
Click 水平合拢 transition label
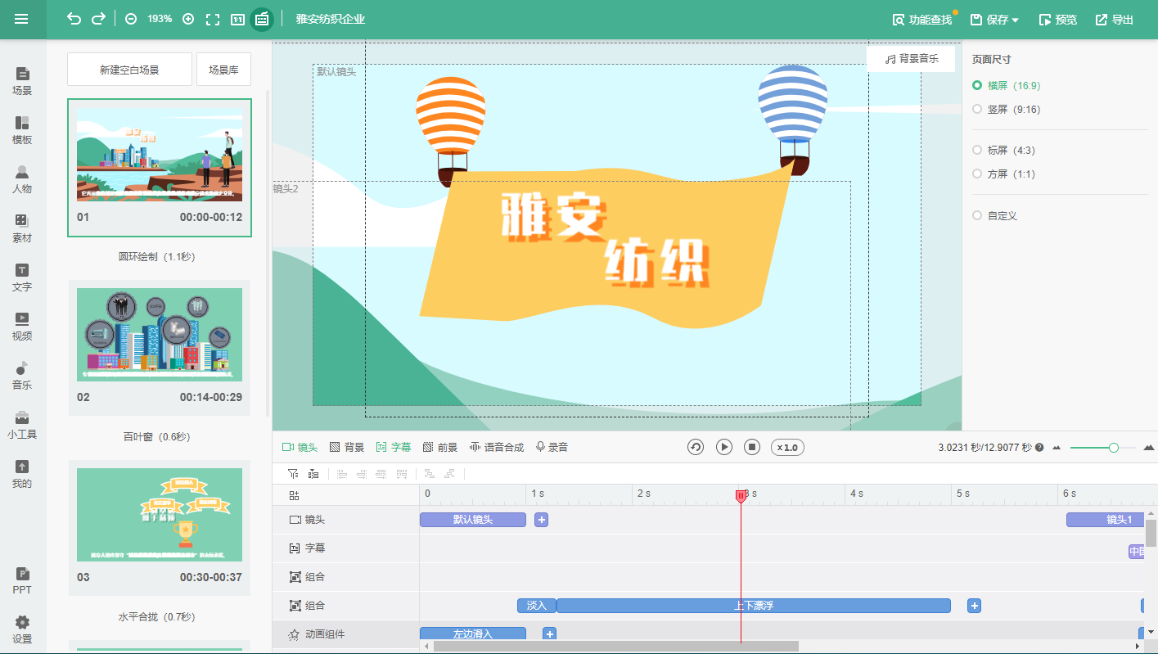157,616
